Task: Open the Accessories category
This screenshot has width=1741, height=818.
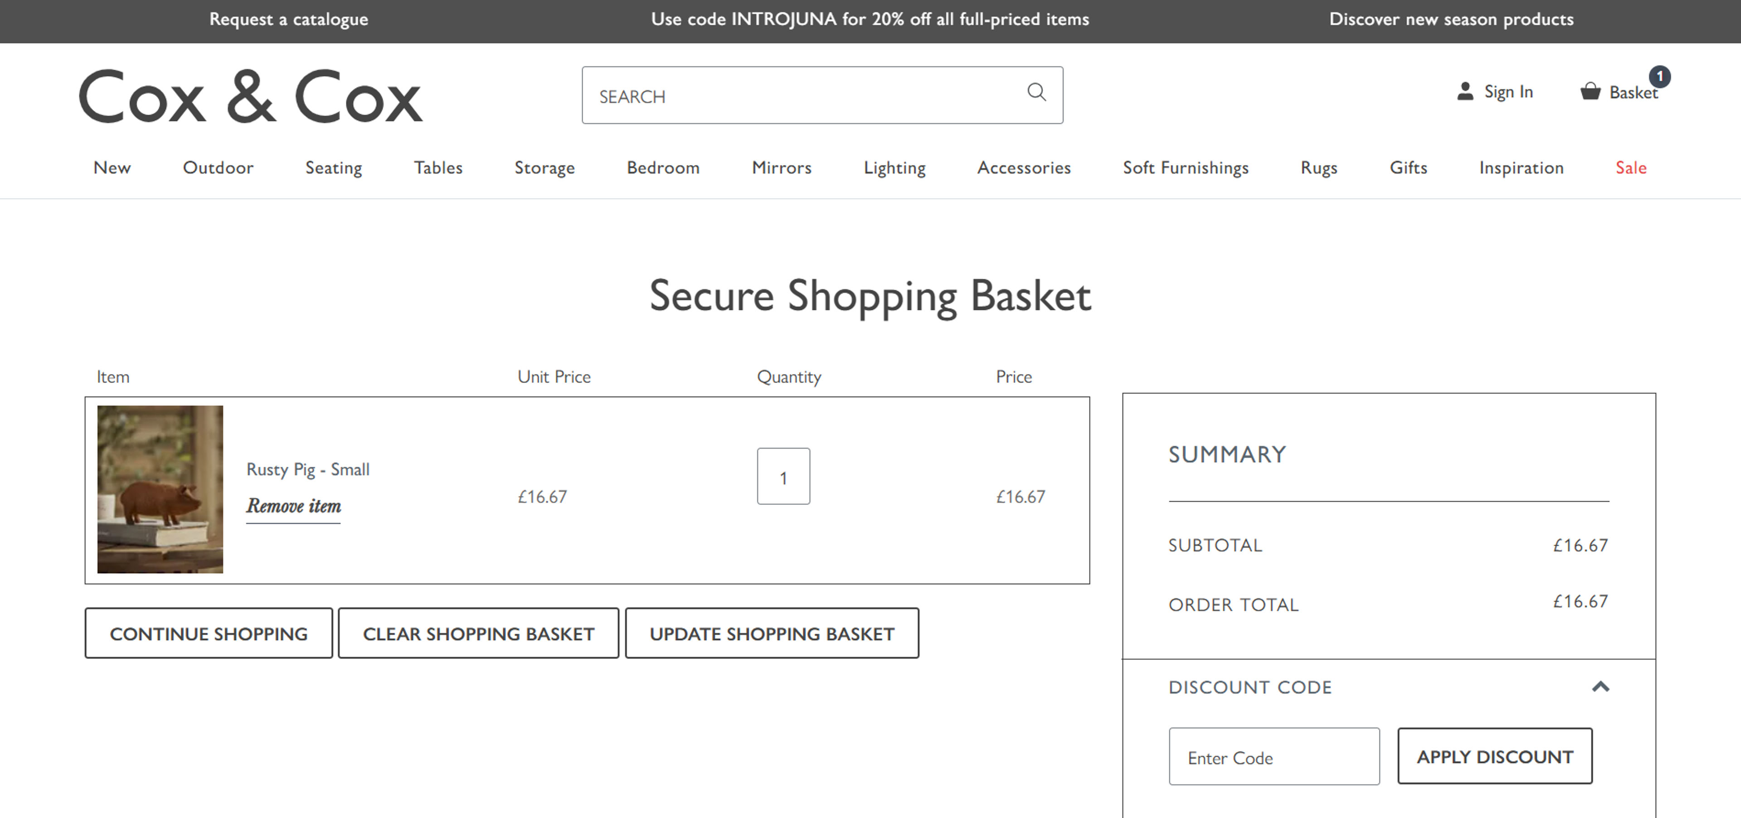Action: 1024,168
